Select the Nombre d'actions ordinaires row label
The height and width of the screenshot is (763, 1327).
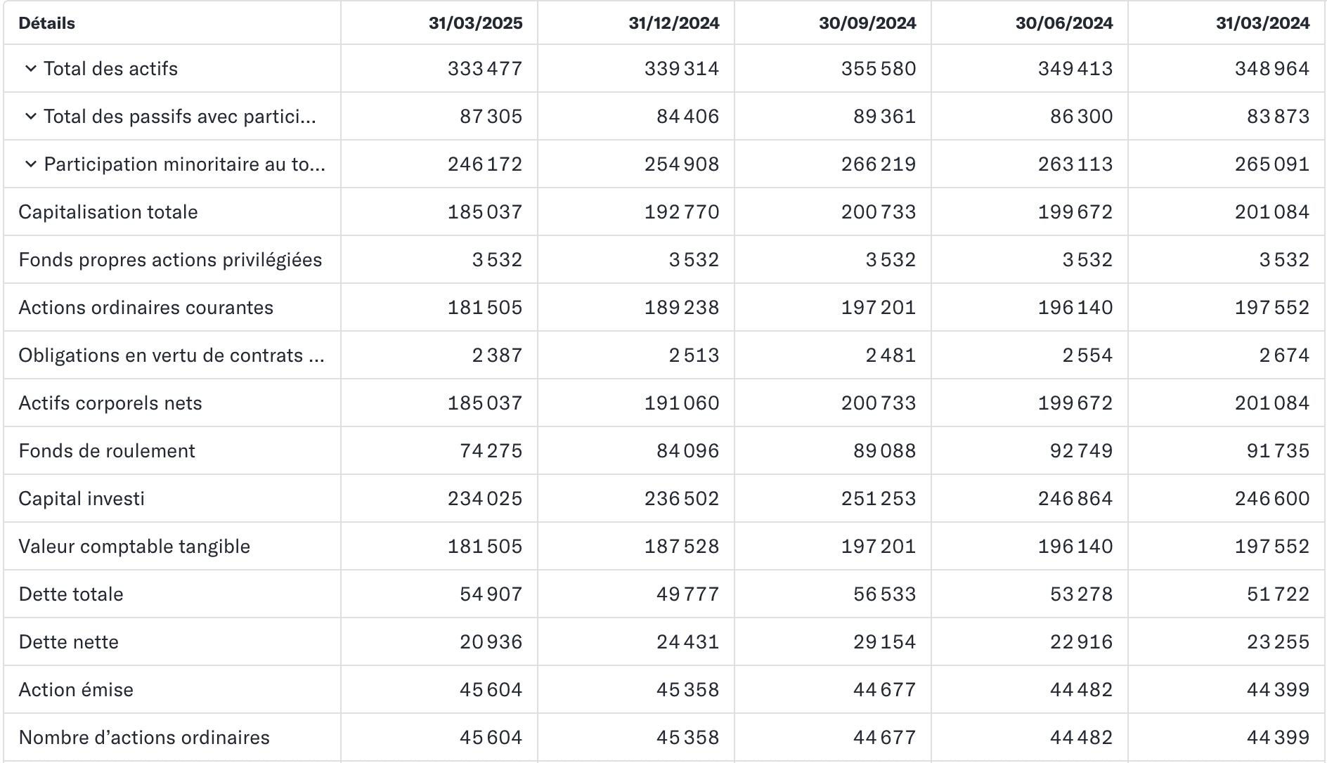[x=144, y=738]
